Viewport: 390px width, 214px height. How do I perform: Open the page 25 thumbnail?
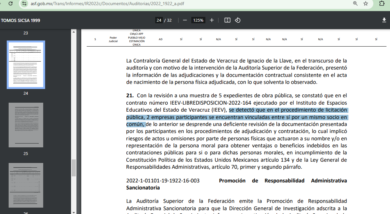pyautogui.click(x=26, y=125)
